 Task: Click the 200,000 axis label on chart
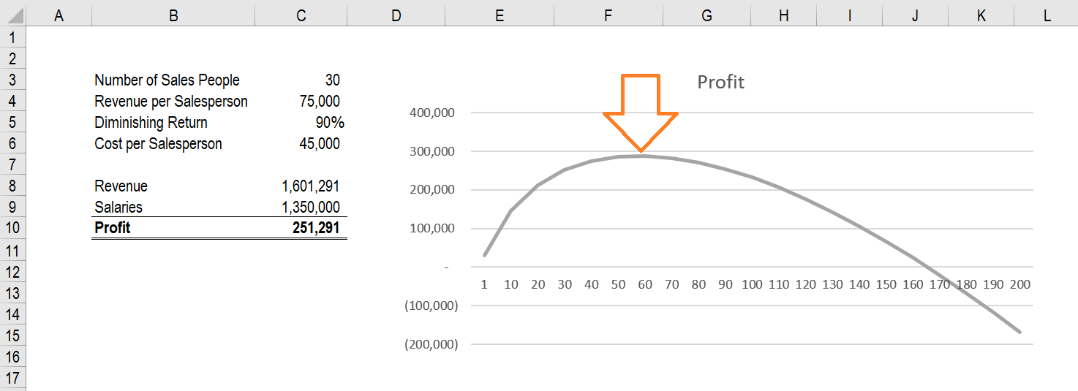point(431,190)
